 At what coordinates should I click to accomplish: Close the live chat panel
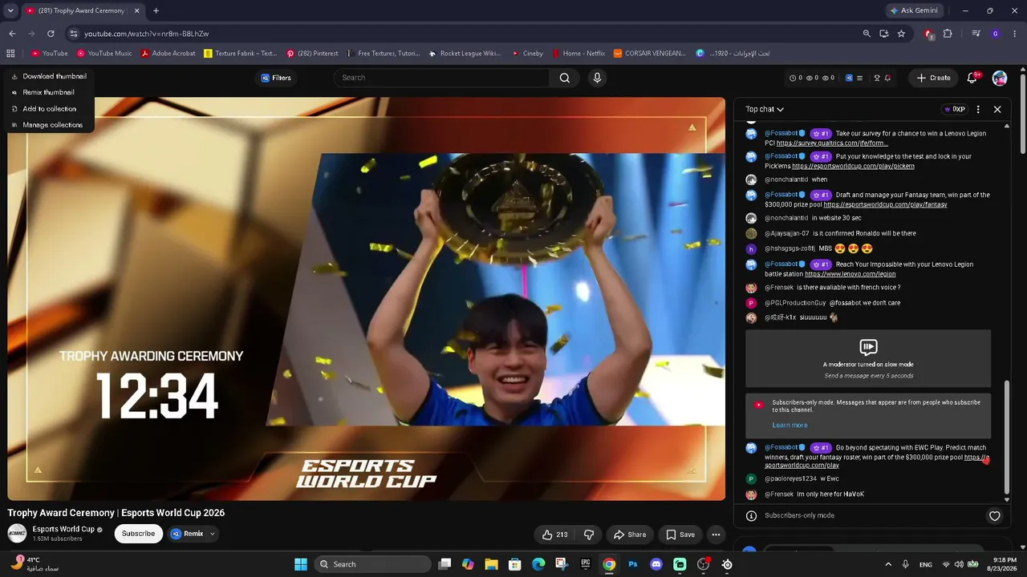(x=997, y=109)
